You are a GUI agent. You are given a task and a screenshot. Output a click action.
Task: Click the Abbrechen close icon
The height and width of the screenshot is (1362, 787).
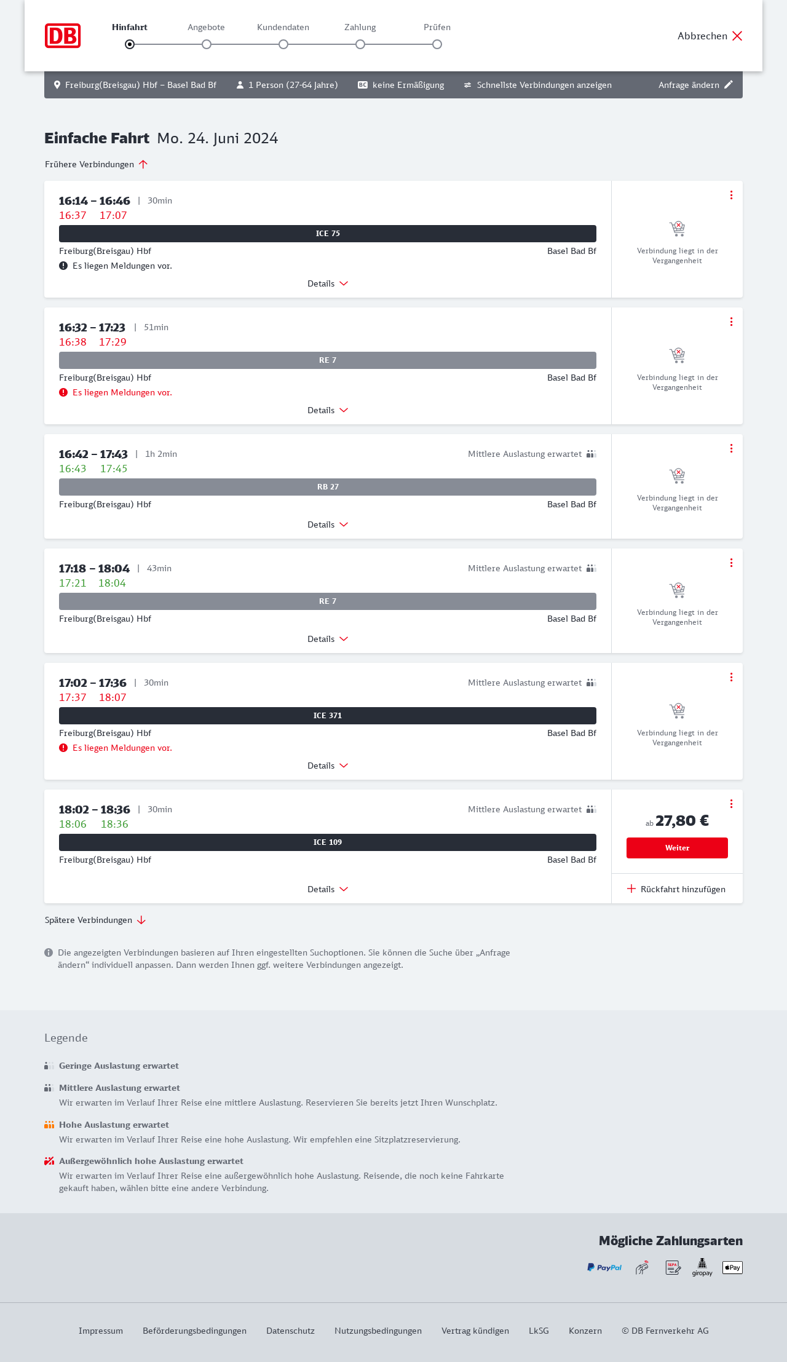pyautogui.click(x=737, y=36)
